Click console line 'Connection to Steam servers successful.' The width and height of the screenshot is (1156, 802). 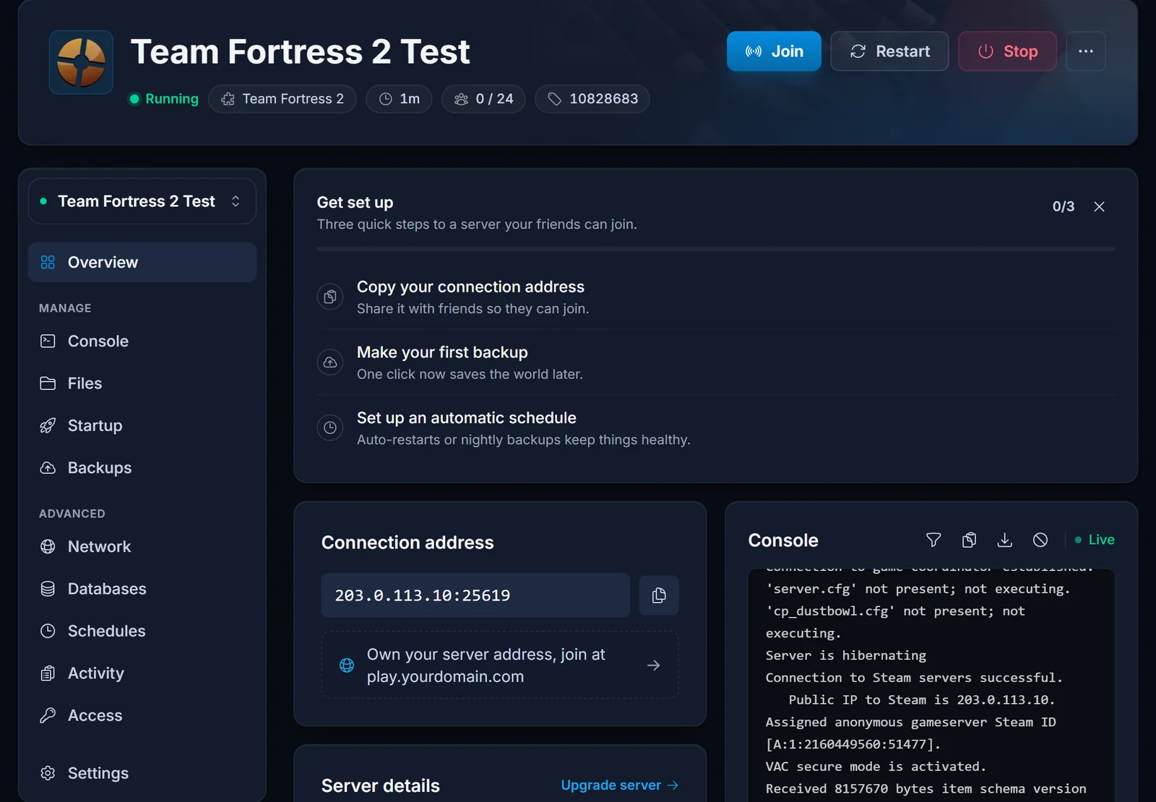(x=914, y=678)
